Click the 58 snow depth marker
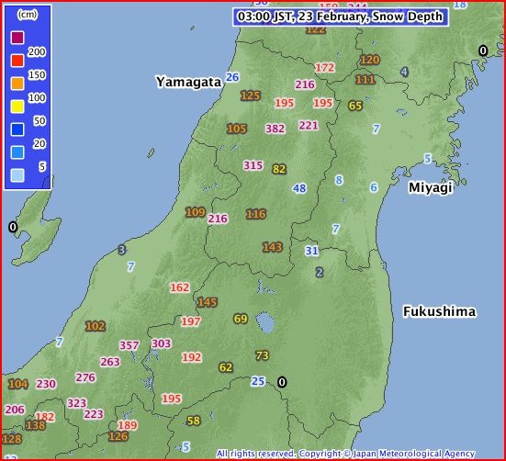Image resolution: width=506 pixels, height=461 pixels. click(194, 421)
